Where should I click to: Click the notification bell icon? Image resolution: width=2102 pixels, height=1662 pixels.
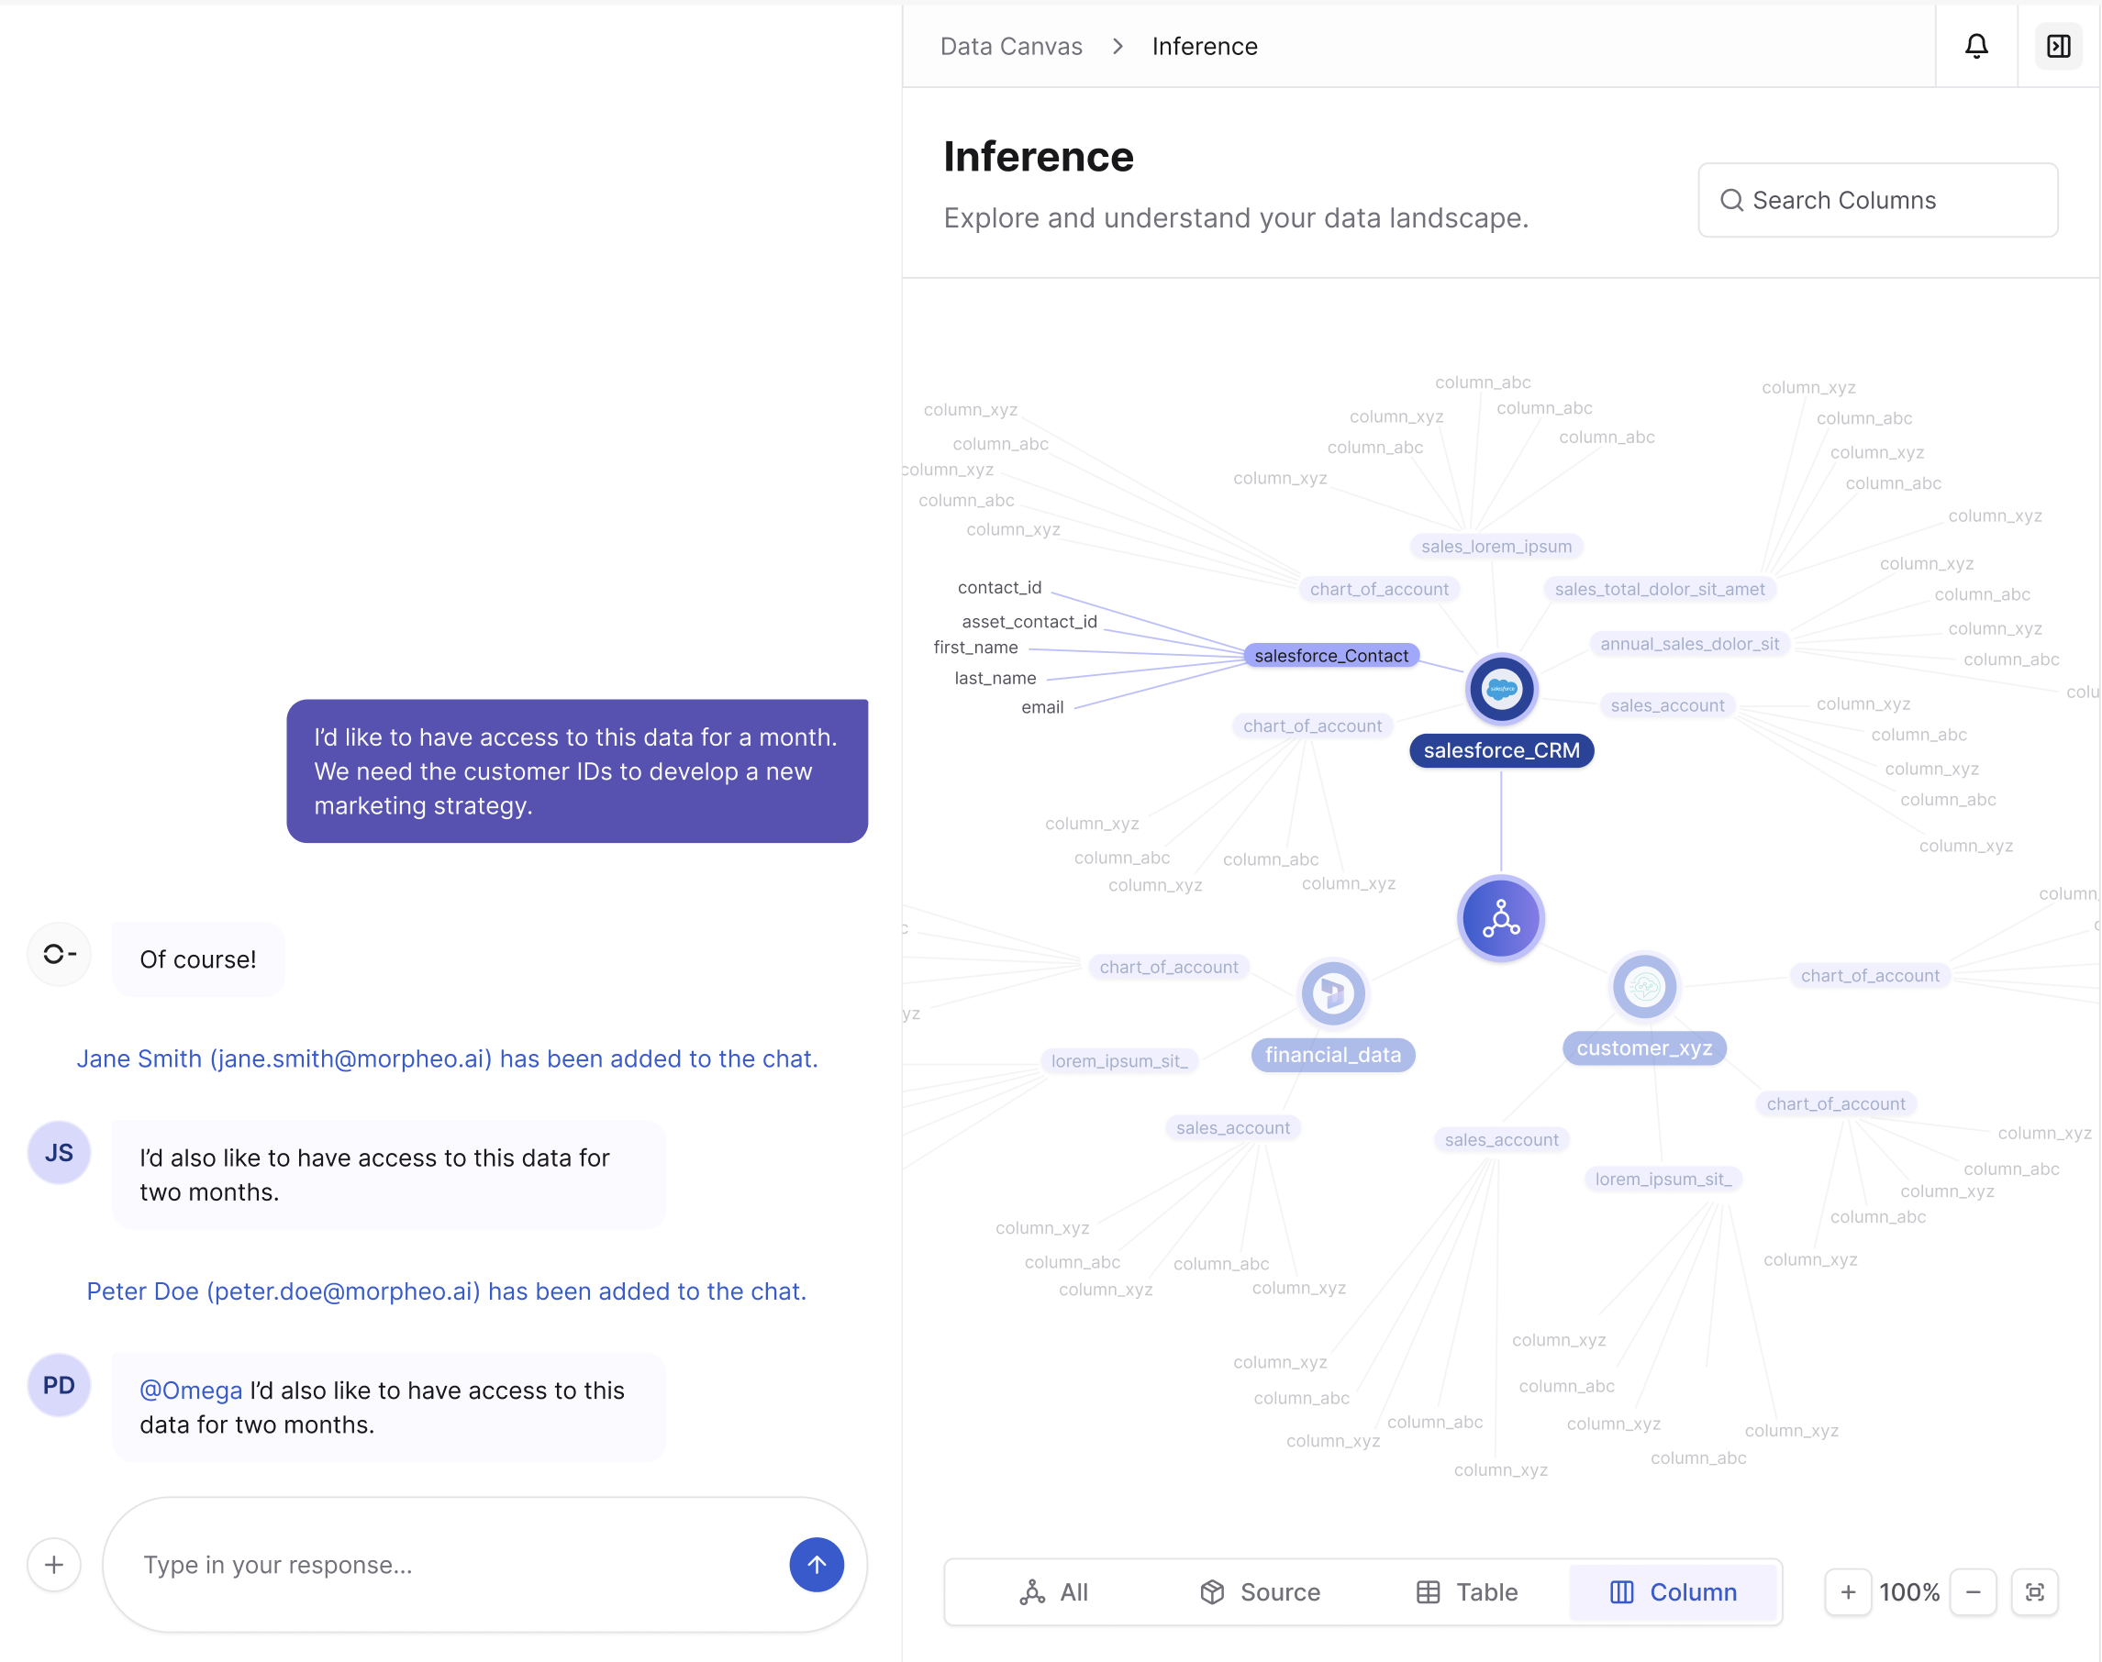click(1975, 46)
